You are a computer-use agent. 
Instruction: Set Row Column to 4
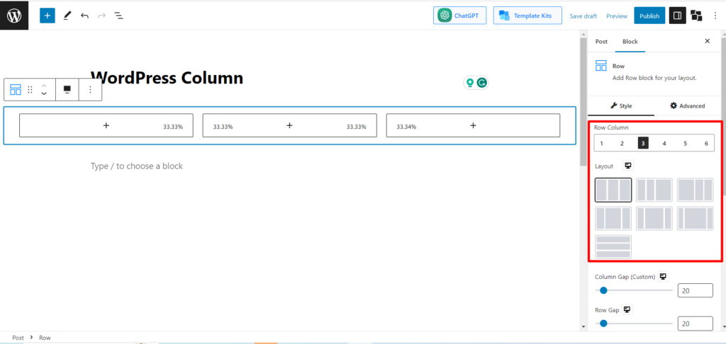click(664, 143)
